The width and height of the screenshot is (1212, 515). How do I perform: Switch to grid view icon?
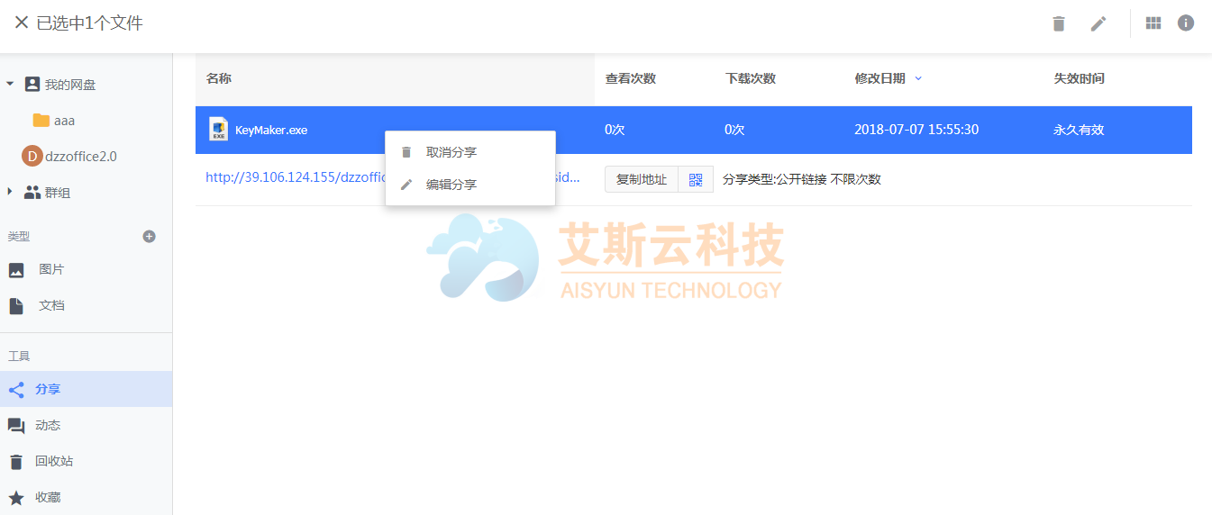pos(1153,23)
